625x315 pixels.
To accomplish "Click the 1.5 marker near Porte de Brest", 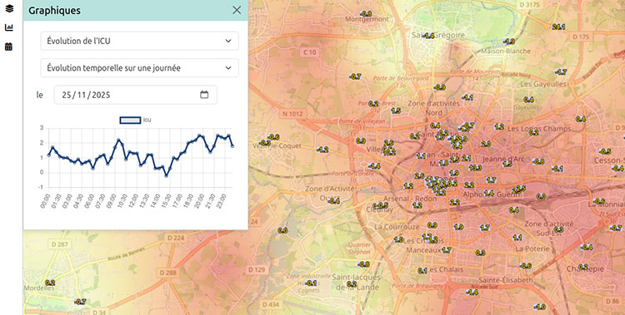I will pyautogui.click(x=395, y=111).
